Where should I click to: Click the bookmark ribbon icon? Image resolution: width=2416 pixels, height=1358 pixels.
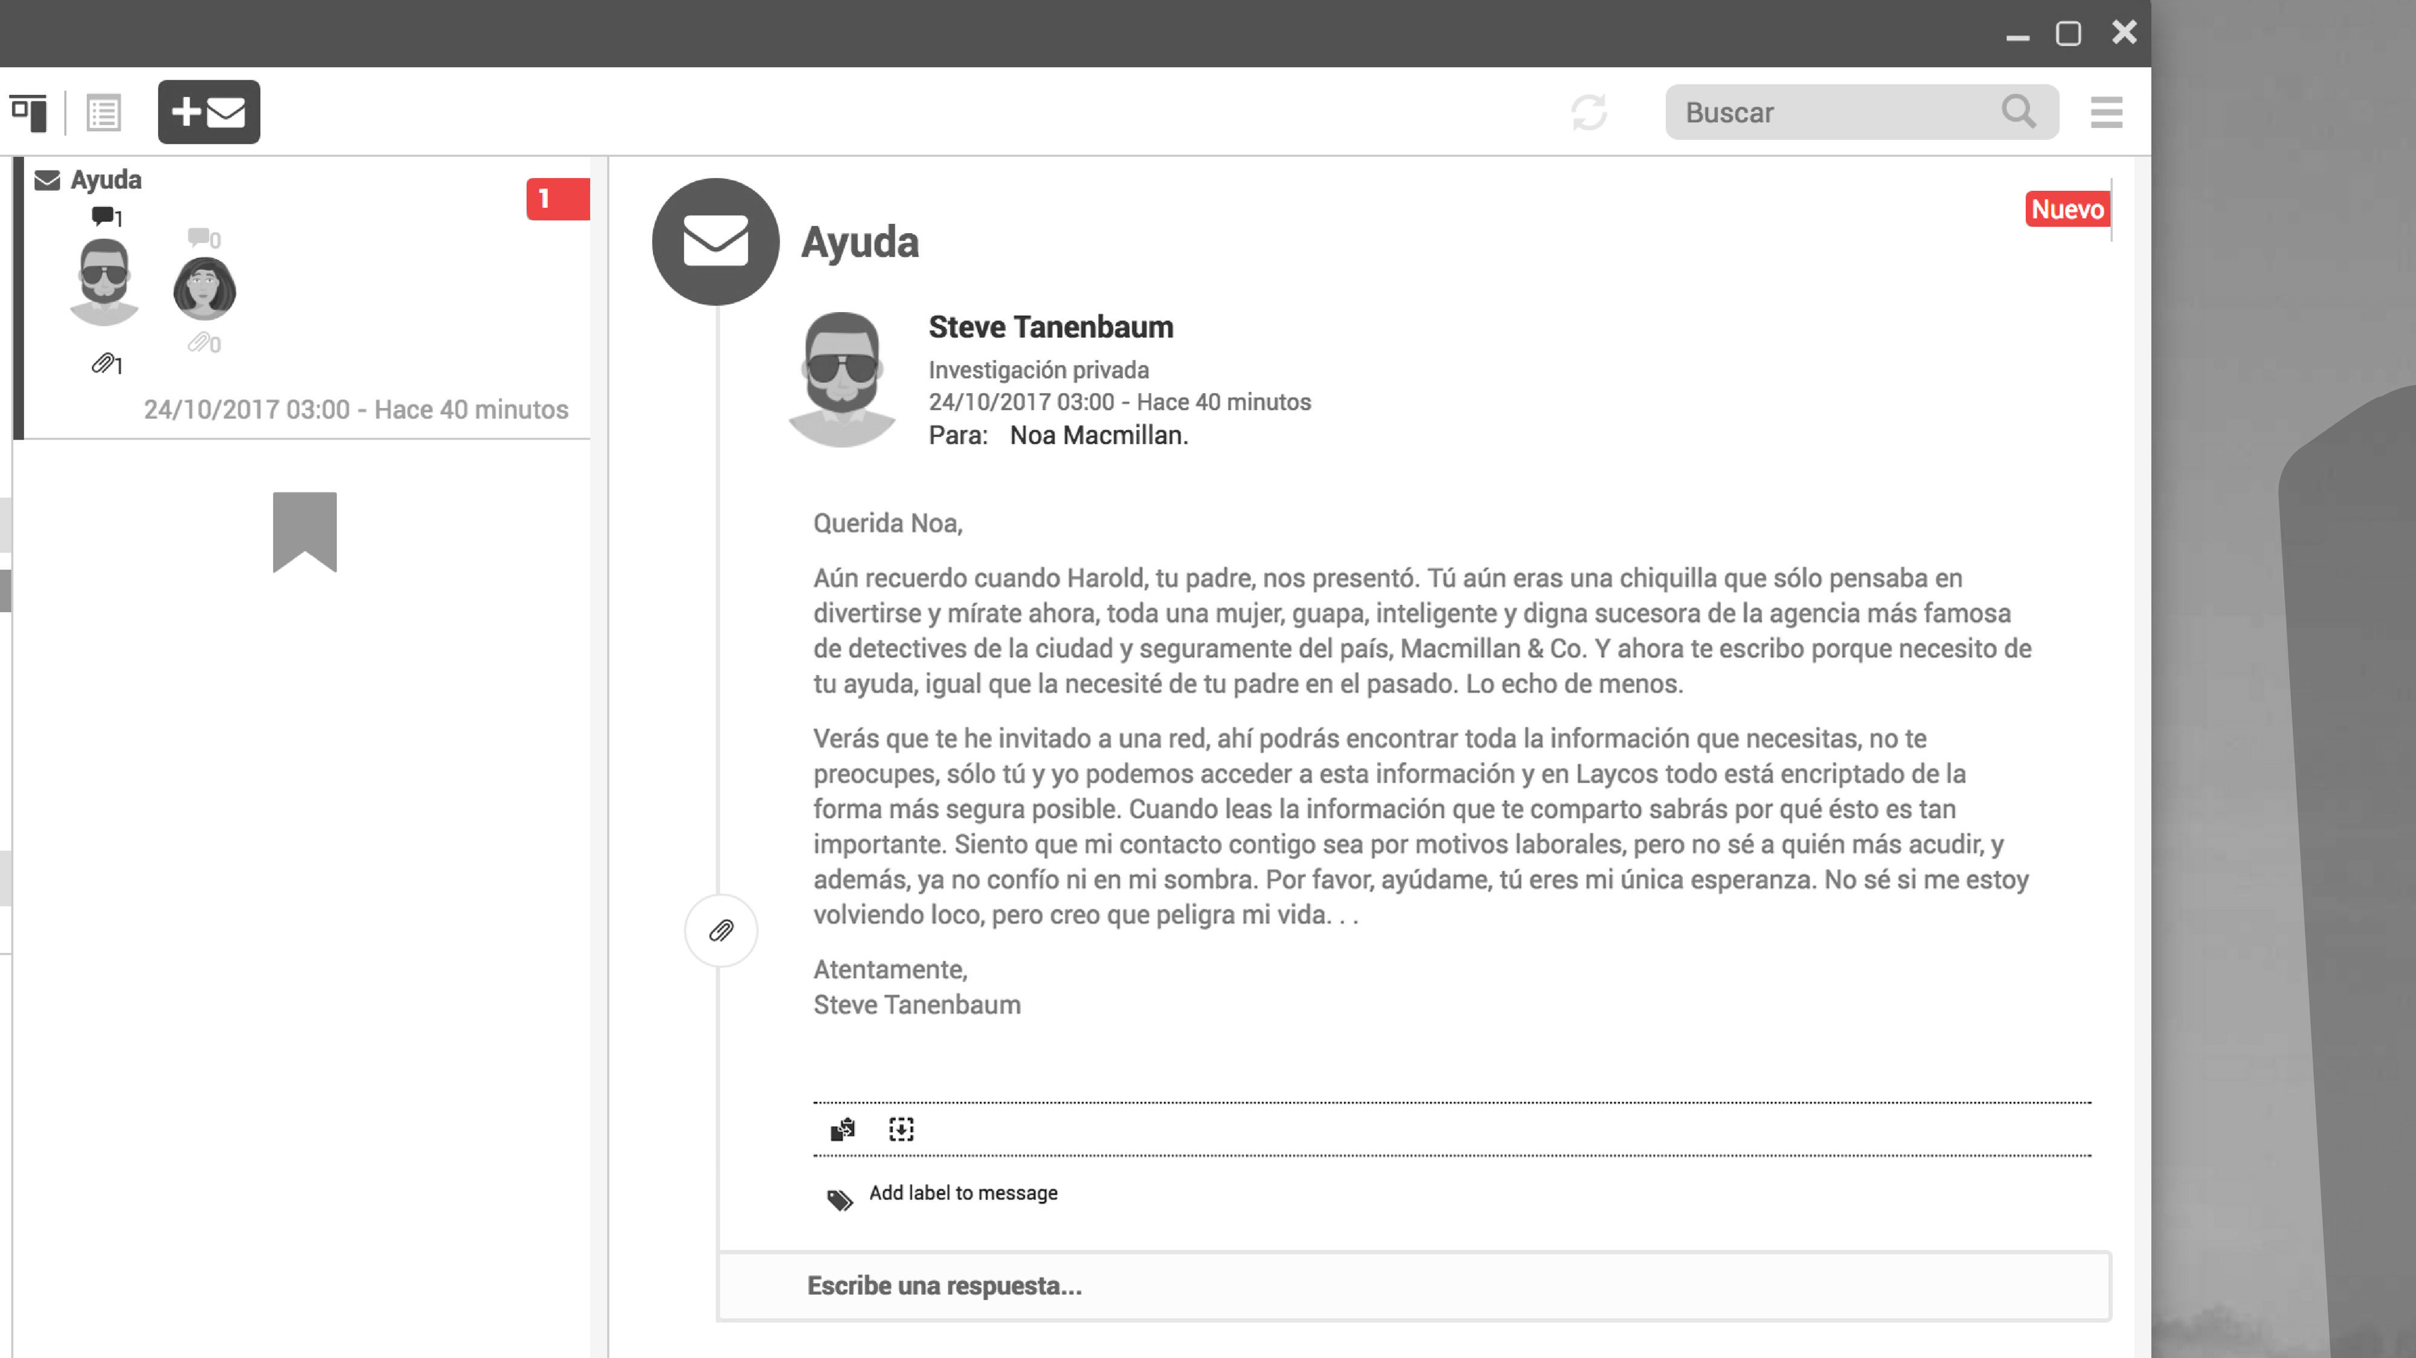click(x=305, y=532)
